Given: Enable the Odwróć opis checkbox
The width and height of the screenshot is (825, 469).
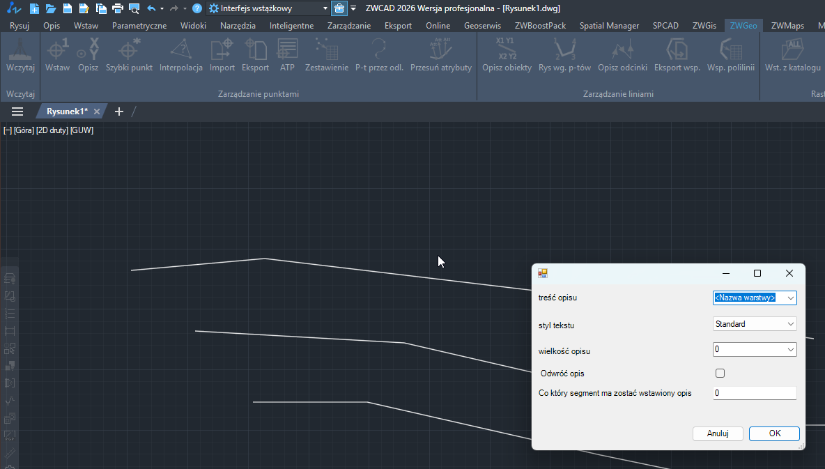Looking at the screenshot, I should pyautogui.click(x=720, y=374).
